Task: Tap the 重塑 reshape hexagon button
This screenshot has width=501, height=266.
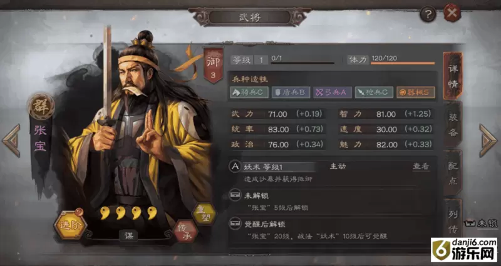Action: [x=204, y=214]
